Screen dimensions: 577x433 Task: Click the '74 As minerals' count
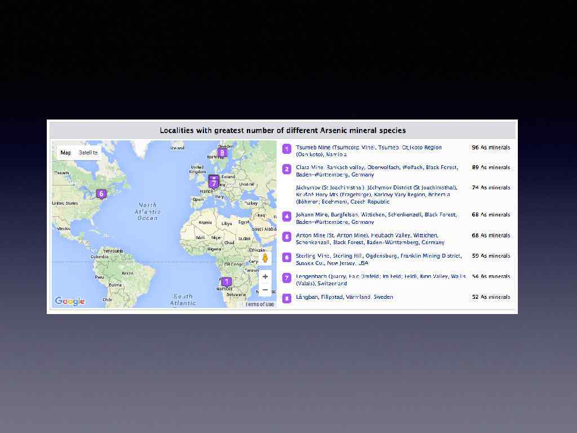[491, 187]
